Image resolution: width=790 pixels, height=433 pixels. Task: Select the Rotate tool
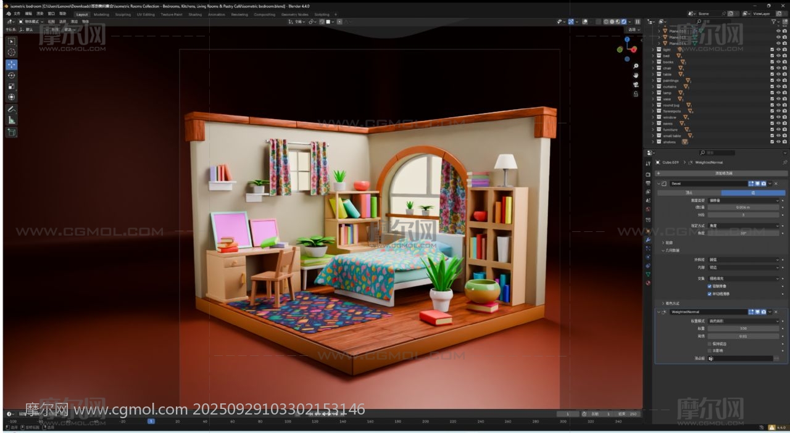(12, 75)
